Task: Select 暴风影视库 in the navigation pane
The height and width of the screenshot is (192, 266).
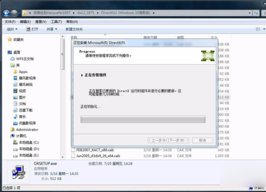Action: 27,78
